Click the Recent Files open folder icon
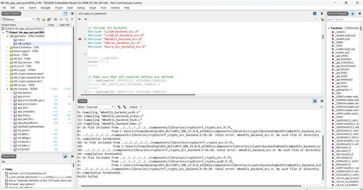 pyautogui.click(x=65, y=157)
